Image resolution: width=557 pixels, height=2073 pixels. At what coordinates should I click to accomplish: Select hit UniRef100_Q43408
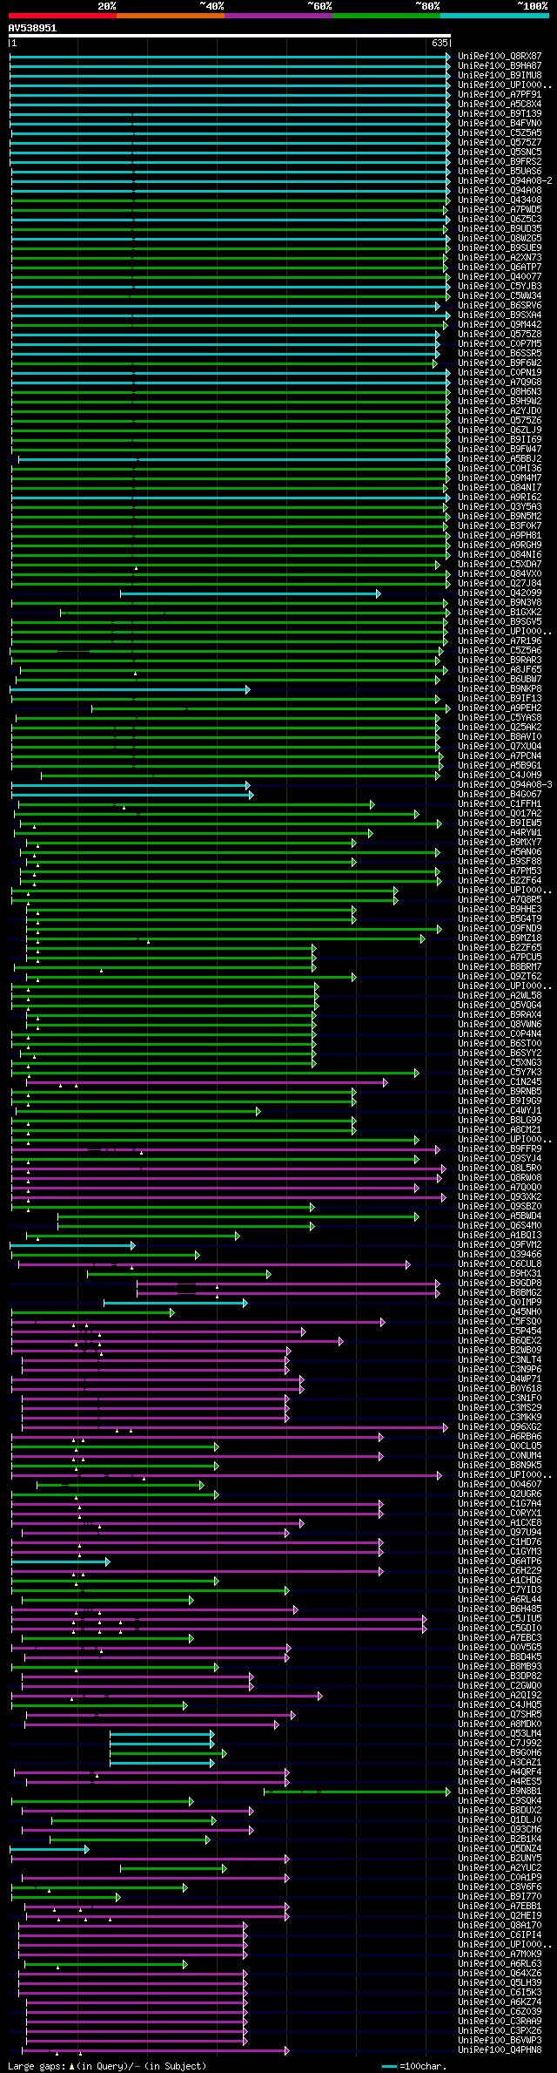(x=500, y=200)
